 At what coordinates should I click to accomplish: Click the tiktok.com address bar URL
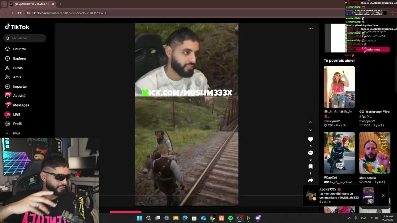(70, 13)
